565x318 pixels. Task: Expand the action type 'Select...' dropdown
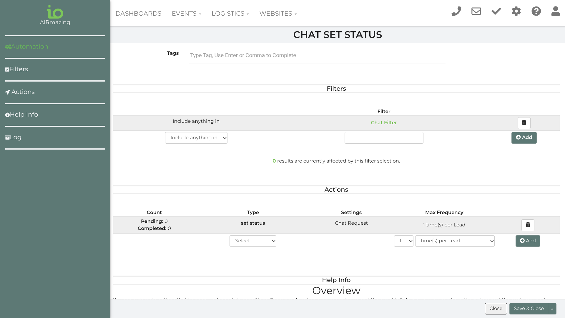point(253,241)
